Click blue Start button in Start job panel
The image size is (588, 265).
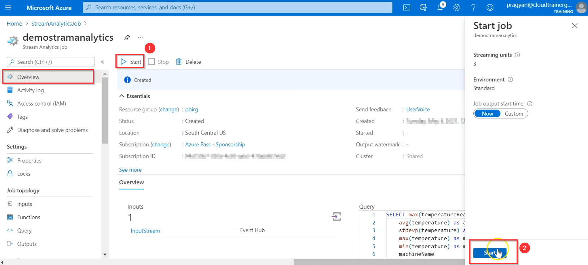(490, 253)
